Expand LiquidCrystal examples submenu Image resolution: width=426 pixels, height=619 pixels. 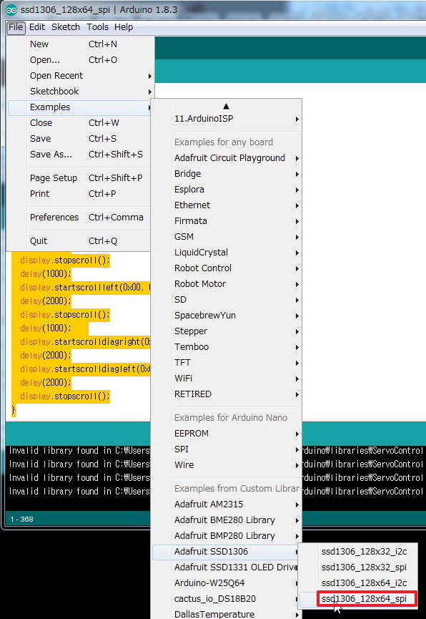[227, 253]
